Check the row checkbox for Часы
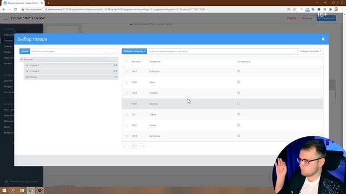Image resolution: width=346 pixels, height=194 pixels. coord(127,82)
